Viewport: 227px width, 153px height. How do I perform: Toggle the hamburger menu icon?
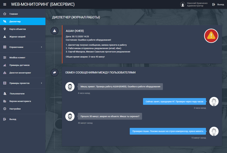(5, 4)
